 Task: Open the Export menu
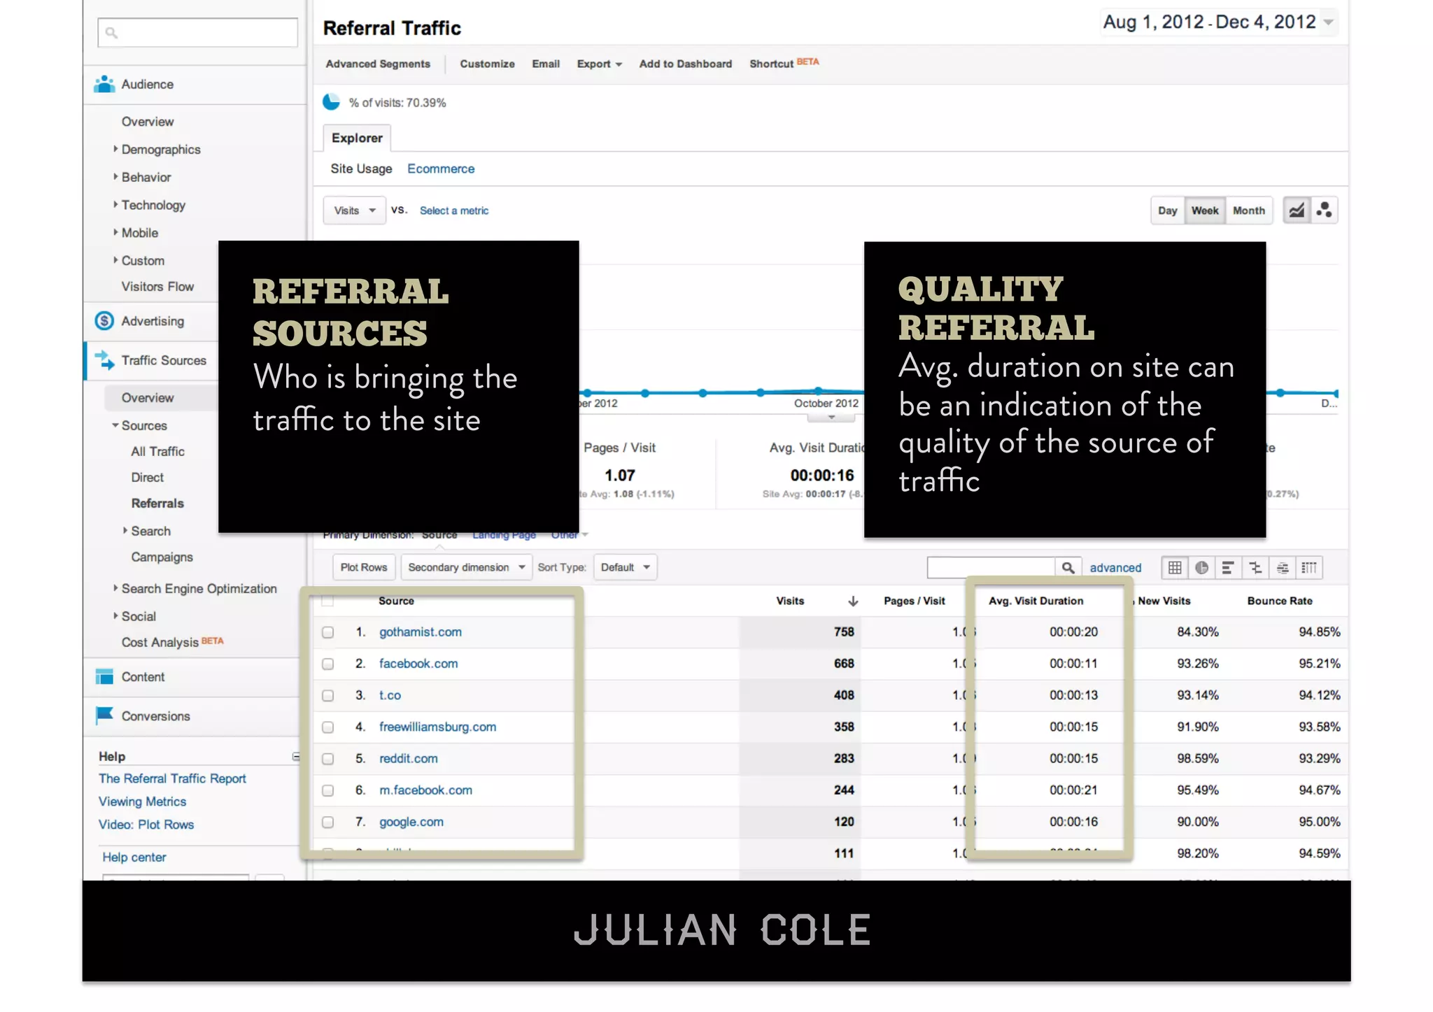pos(599,64)
